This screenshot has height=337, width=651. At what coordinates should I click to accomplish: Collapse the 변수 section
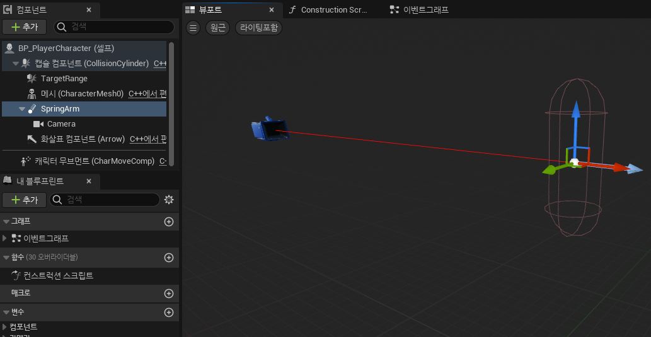click(x=6, y=312)
